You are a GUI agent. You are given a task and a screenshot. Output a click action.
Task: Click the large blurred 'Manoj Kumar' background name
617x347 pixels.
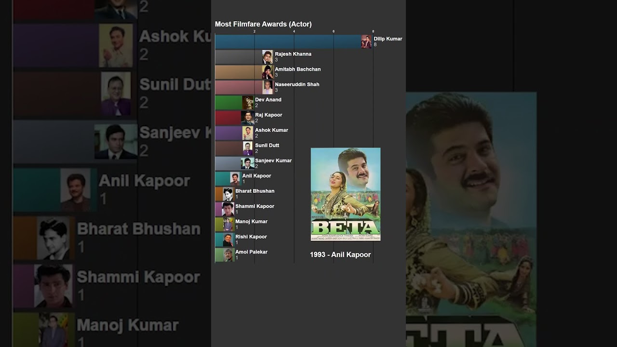pyautogui.click(x=128, y=325)
